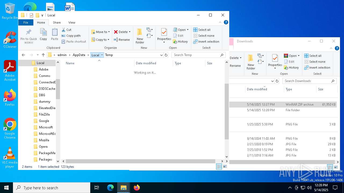
Task: Click Paste shortcut in Clipboard group
Action: coord(74,42)
